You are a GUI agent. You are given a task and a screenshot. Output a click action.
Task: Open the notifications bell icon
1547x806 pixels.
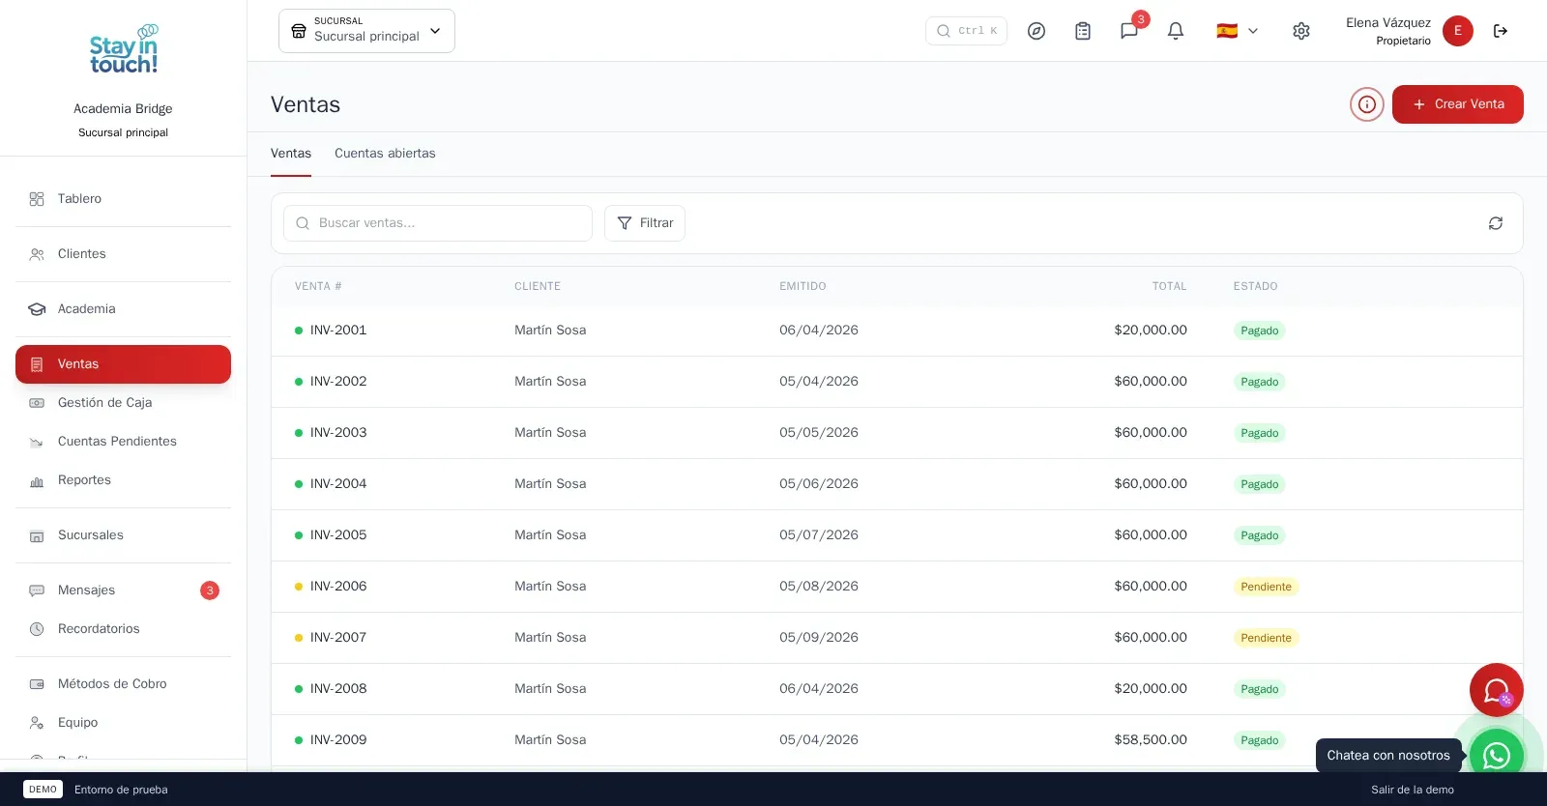point(1176,31)
